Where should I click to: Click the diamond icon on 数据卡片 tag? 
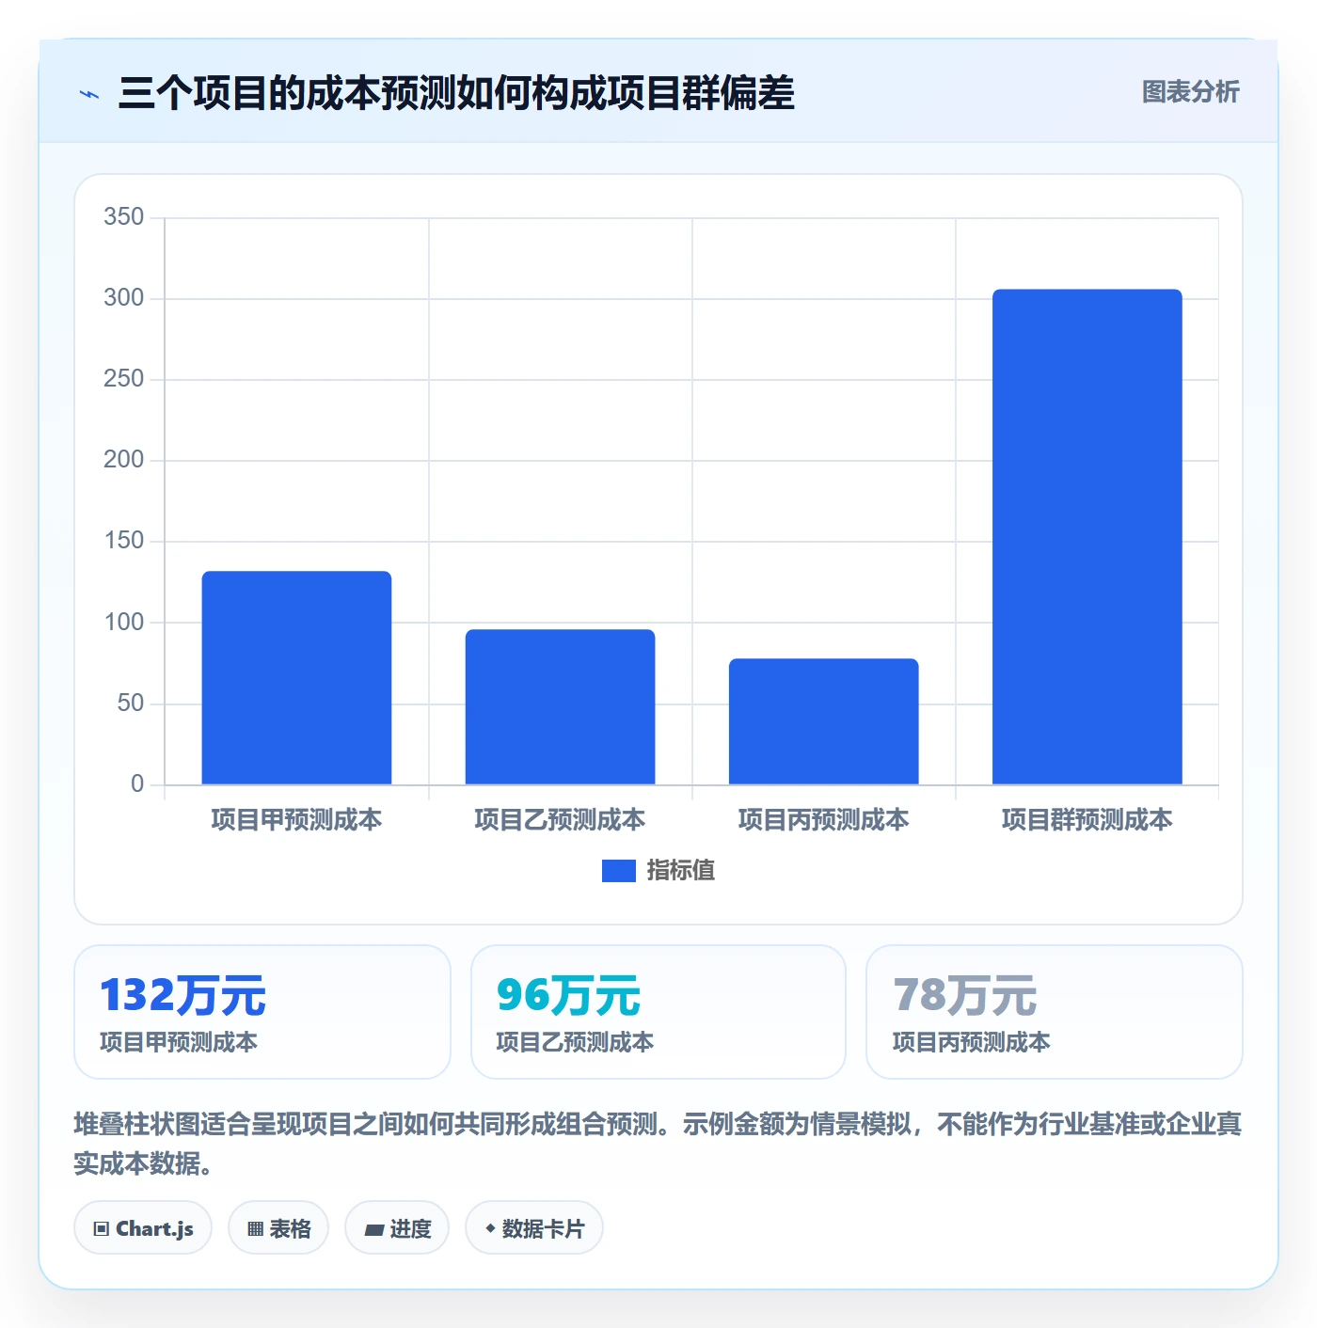point(490,1228)
